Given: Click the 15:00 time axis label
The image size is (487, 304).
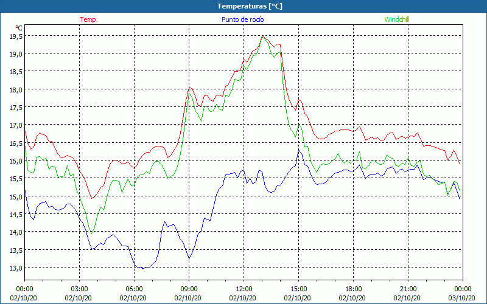Looking at the screenshot, I should click(298, 289).
